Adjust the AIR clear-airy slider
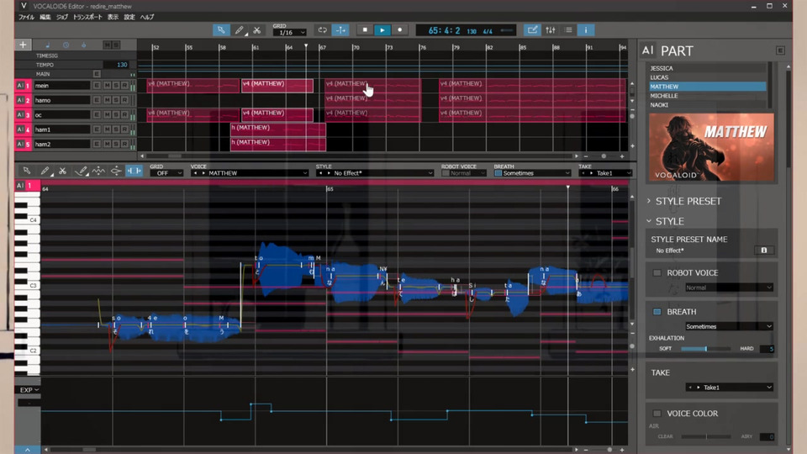 click(x=705, y=436)
